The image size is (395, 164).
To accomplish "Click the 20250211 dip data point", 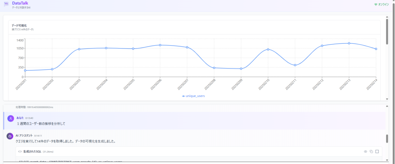I will (x=295, y=65).
